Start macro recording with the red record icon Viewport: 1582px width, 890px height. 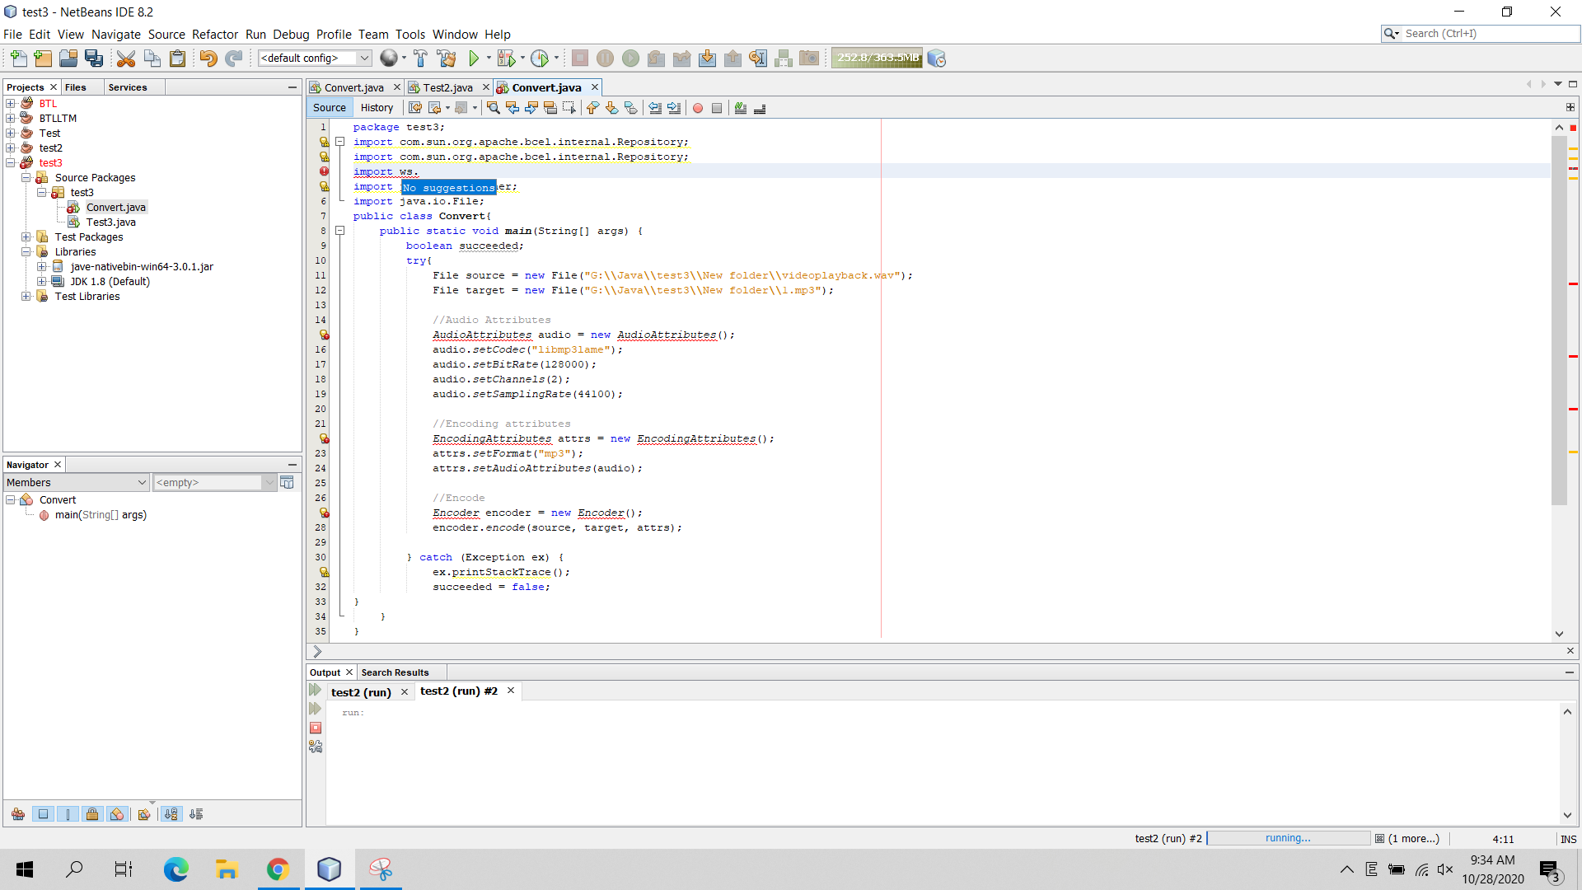[x=698, y=108]
